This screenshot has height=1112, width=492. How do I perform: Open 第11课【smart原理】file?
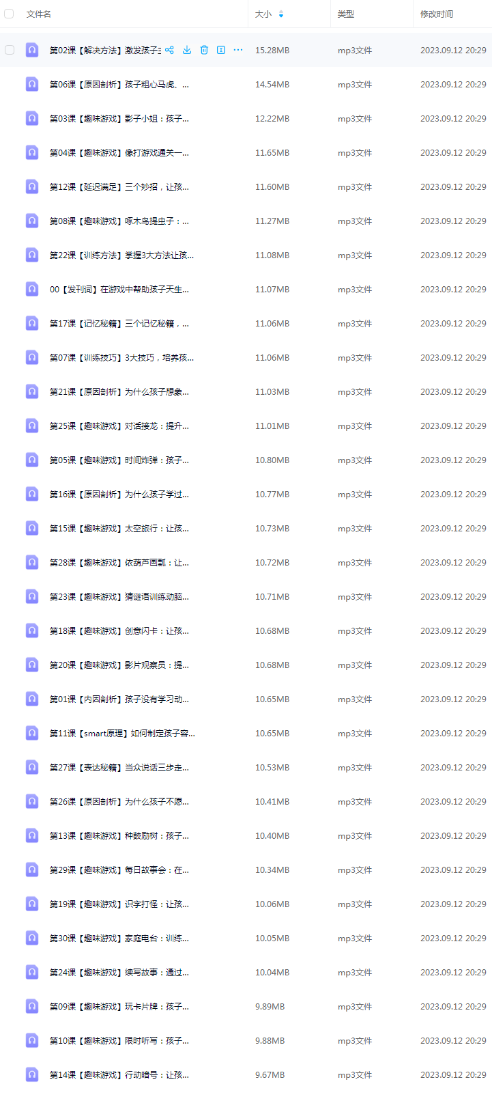[x=122, y=733]
